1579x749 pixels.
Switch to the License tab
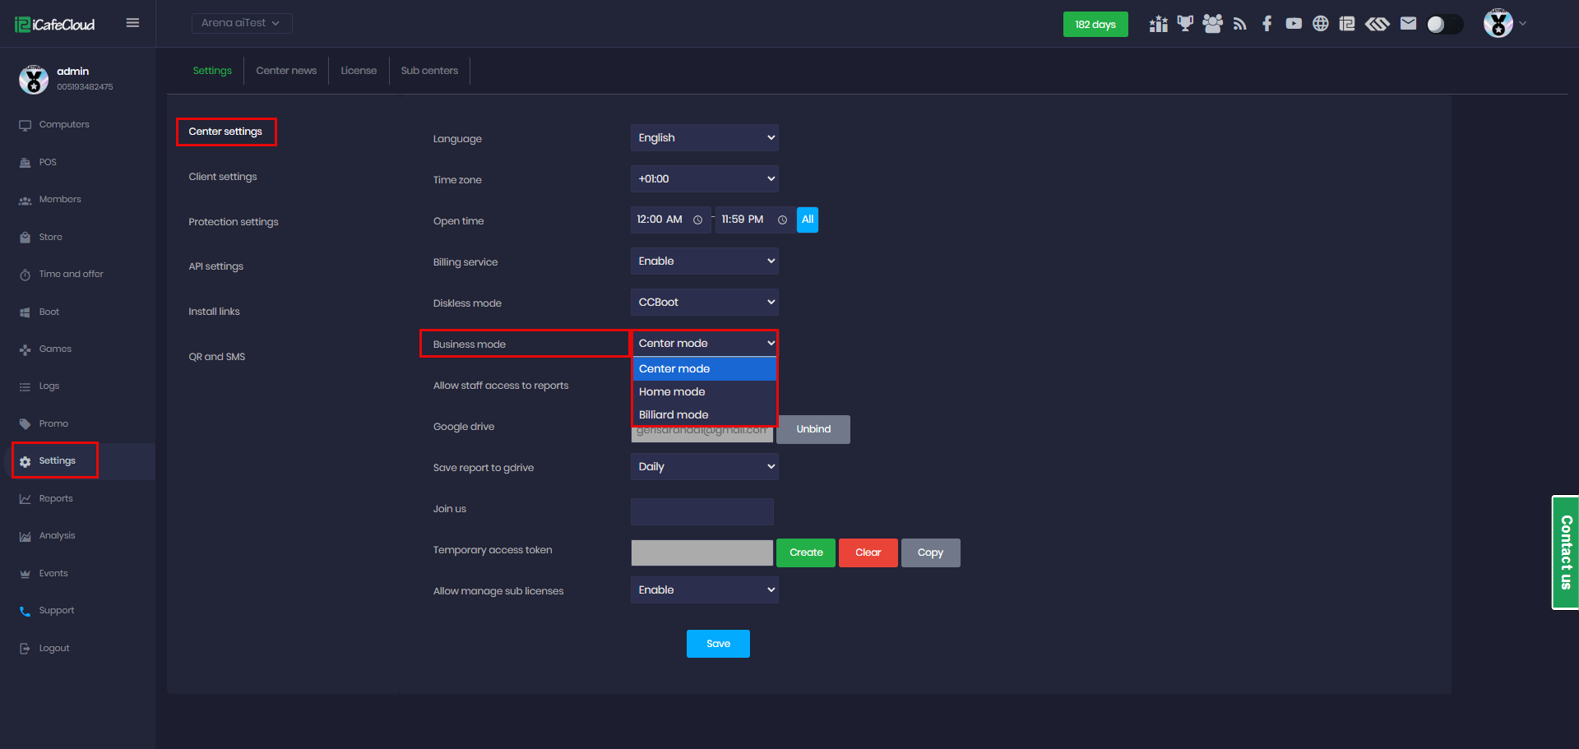pos(359,71)
